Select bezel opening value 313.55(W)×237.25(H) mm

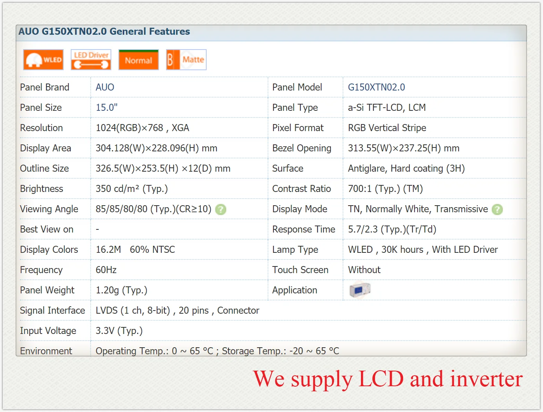[x=404, y=148]
